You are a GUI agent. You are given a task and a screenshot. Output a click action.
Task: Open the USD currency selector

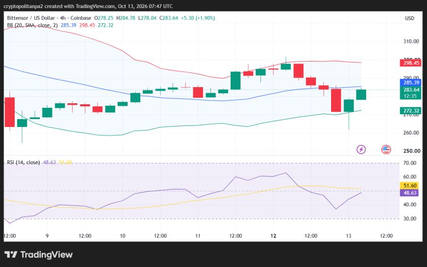point(409,18)
